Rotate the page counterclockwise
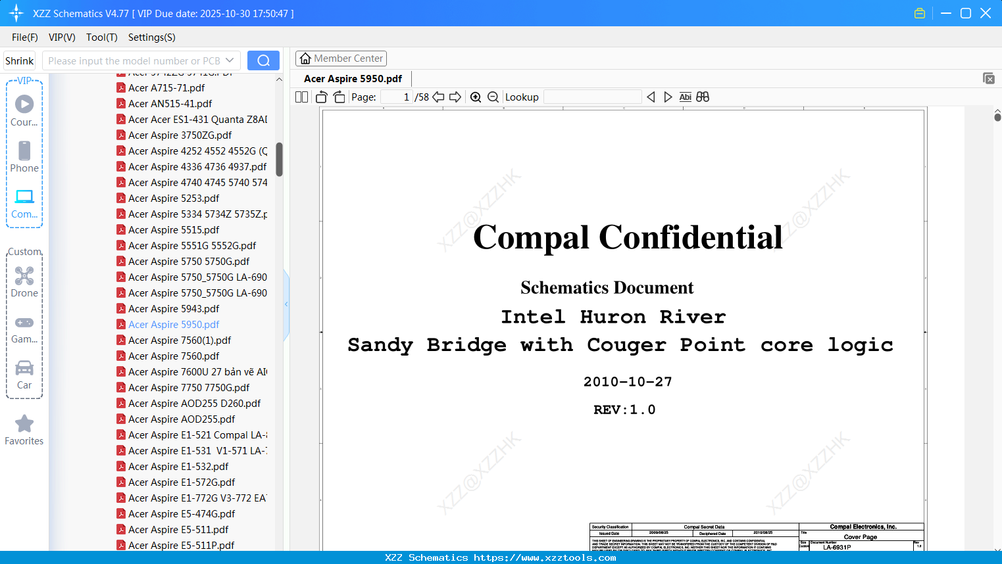 click(x=322, y=97)
